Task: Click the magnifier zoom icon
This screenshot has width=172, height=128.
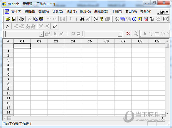Action: (x=136, y=34)
